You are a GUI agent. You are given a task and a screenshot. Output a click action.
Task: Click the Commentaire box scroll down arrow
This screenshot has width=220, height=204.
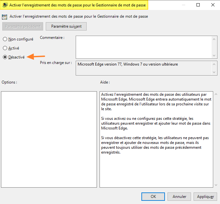point(214,55)
